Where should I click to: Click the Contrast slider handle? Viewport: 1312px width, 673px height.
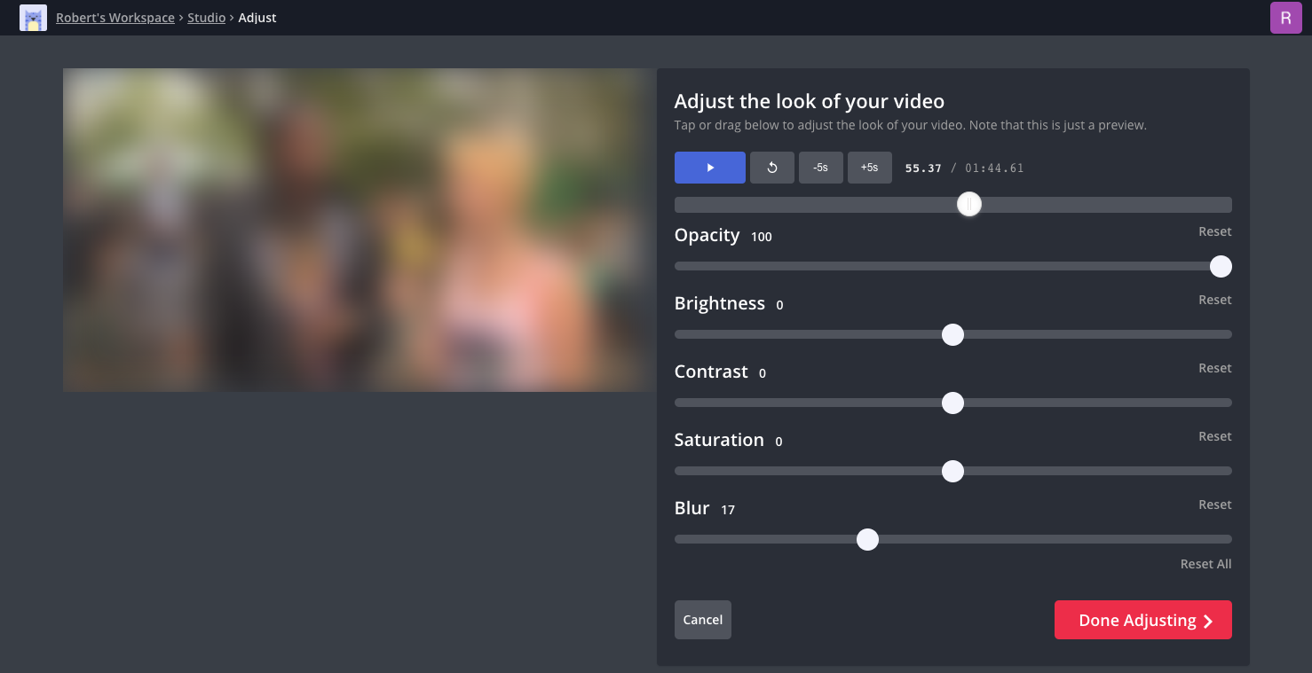[952, 403]
